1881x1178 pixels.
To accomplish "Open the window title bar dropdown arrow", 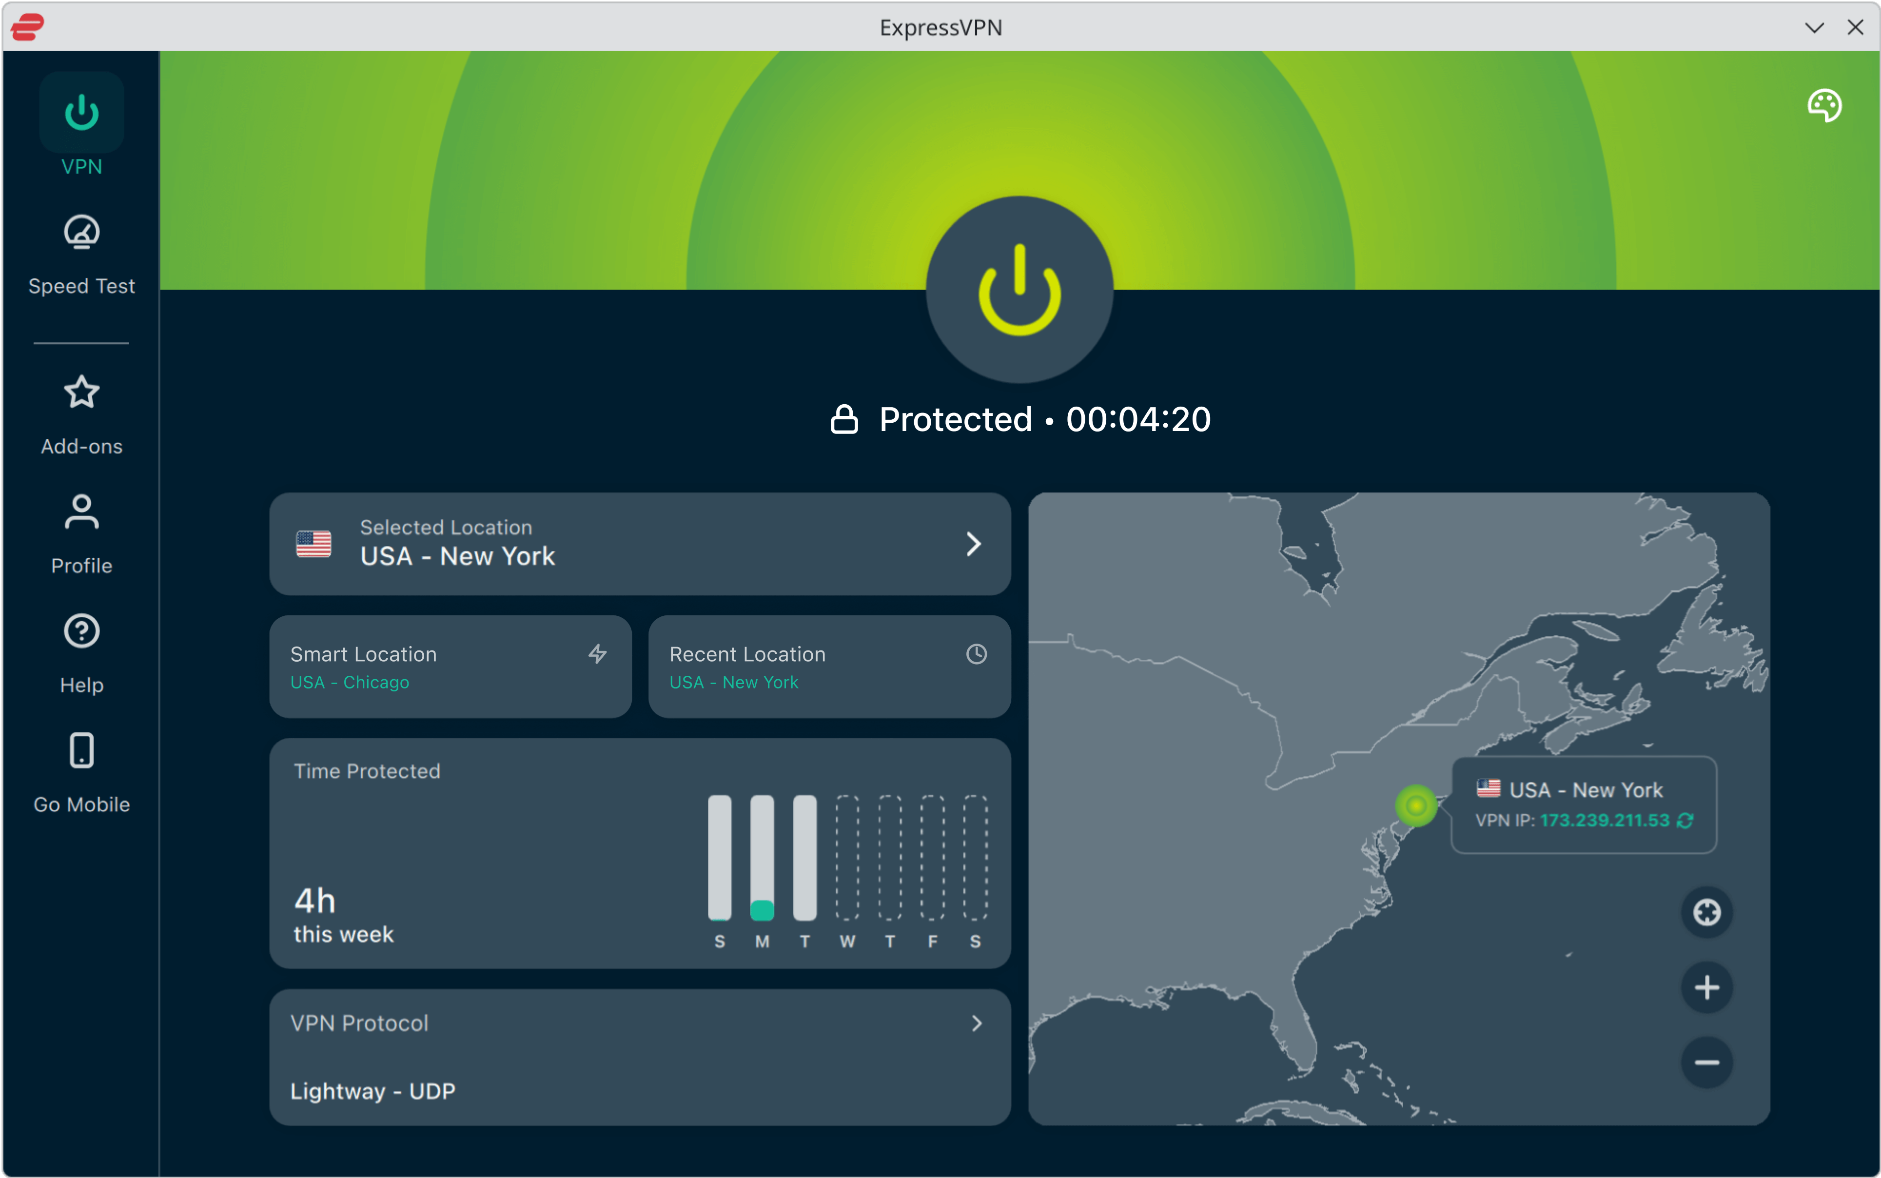I will 1814,28.
